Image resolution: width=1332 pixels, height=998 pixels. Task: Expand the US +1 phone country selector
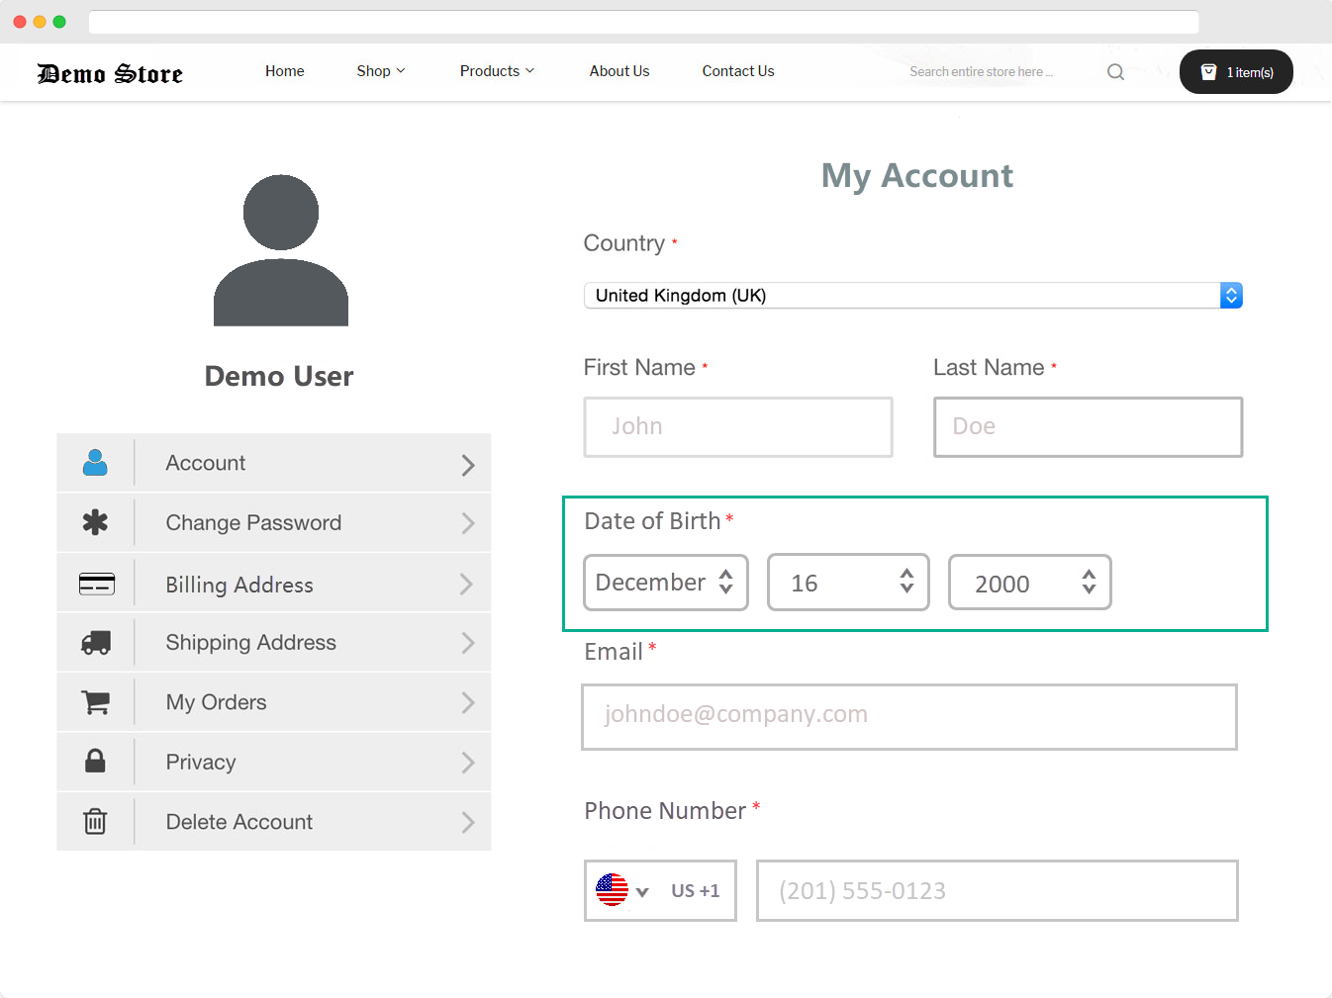pyautogui.click(x=659, y=890)
